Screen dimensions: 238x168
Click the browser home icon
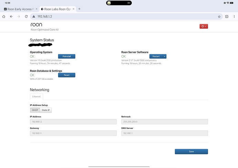point(4,16)
